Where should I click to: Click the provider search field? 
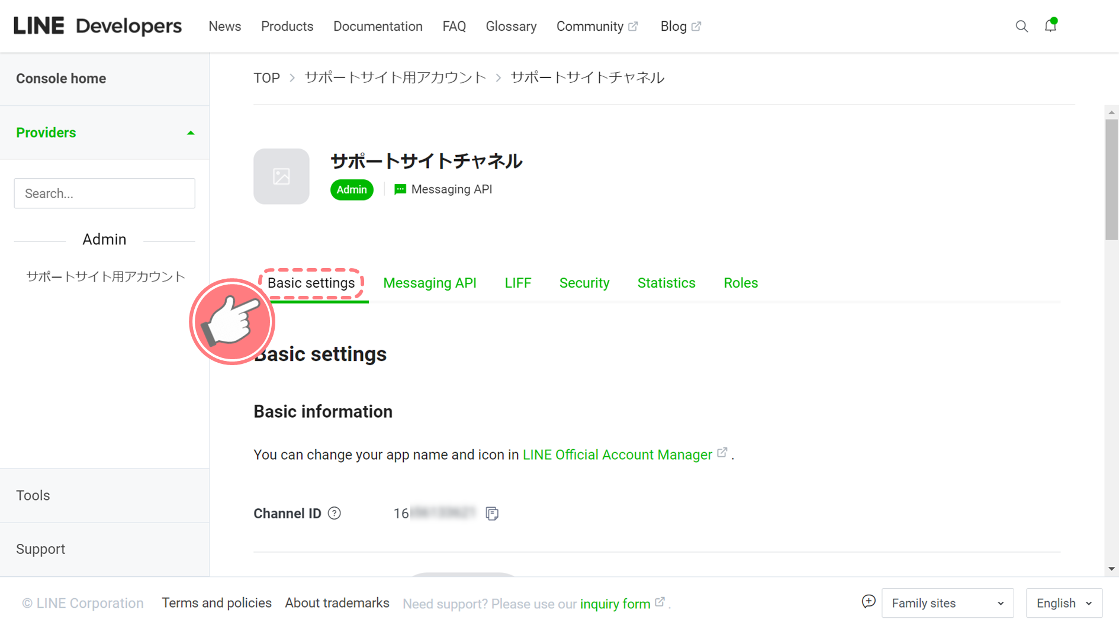click(x=105, y=193)
